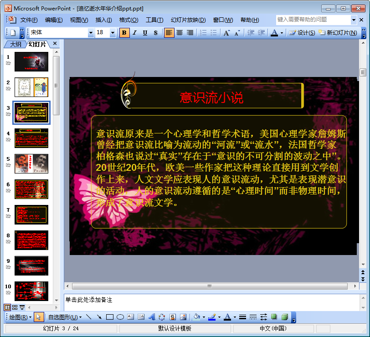
Task: Click the Arrow line drawing tool
Action: pyautogui.click(x=99, y=317)
